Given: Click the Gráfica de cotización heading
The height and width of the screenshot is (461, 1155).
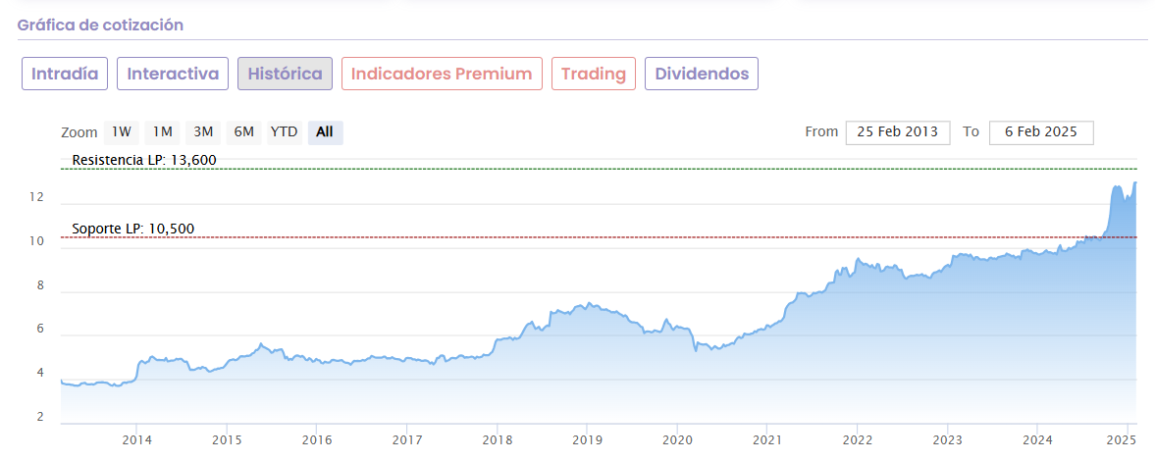Looking at the screenshot, I should [100, 25].
